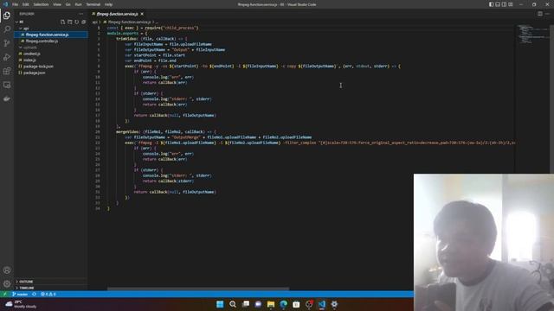This screenshot has height=311, width=554.
Task: Open the Selection menu
Action: tap(41, 4)
